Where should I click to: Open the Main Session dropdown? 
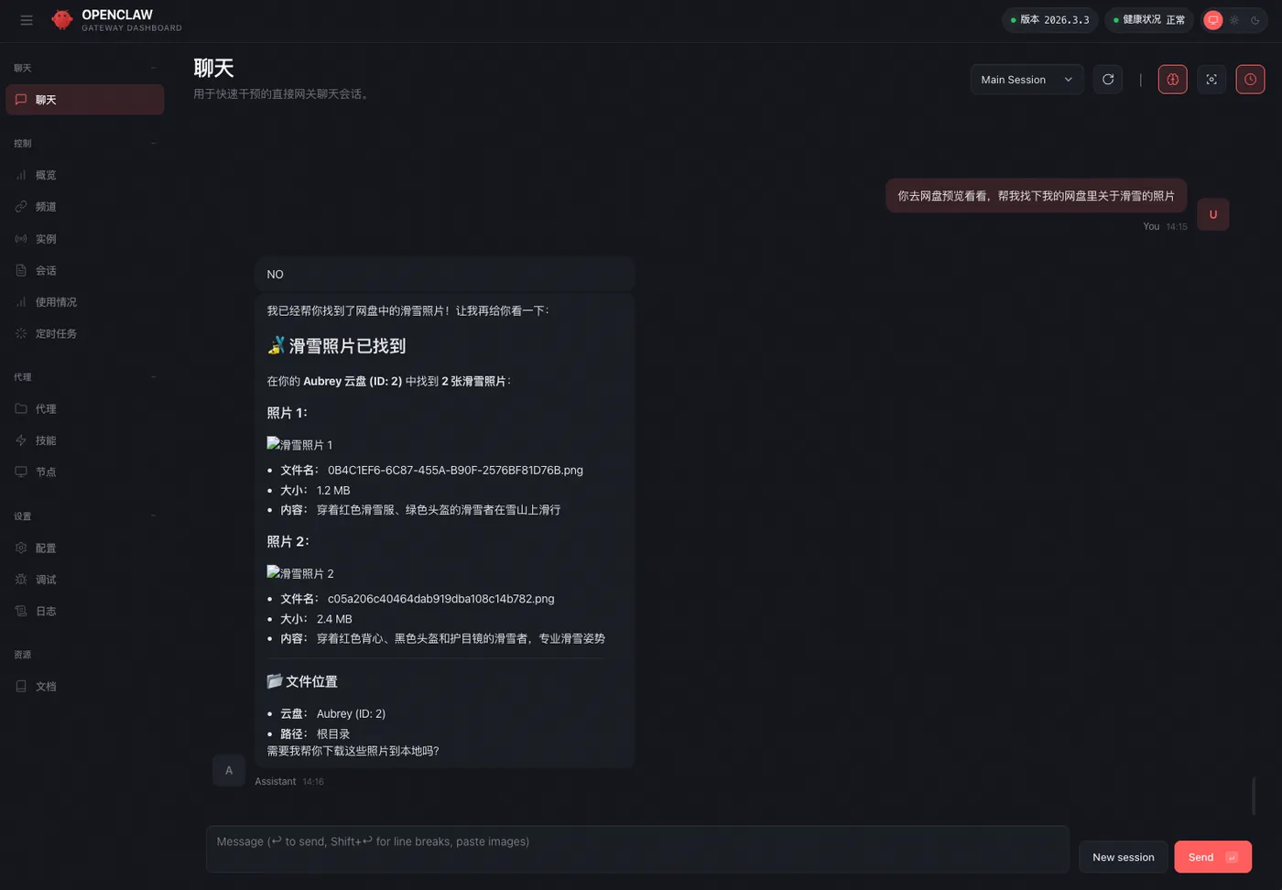click(1027, 80)
